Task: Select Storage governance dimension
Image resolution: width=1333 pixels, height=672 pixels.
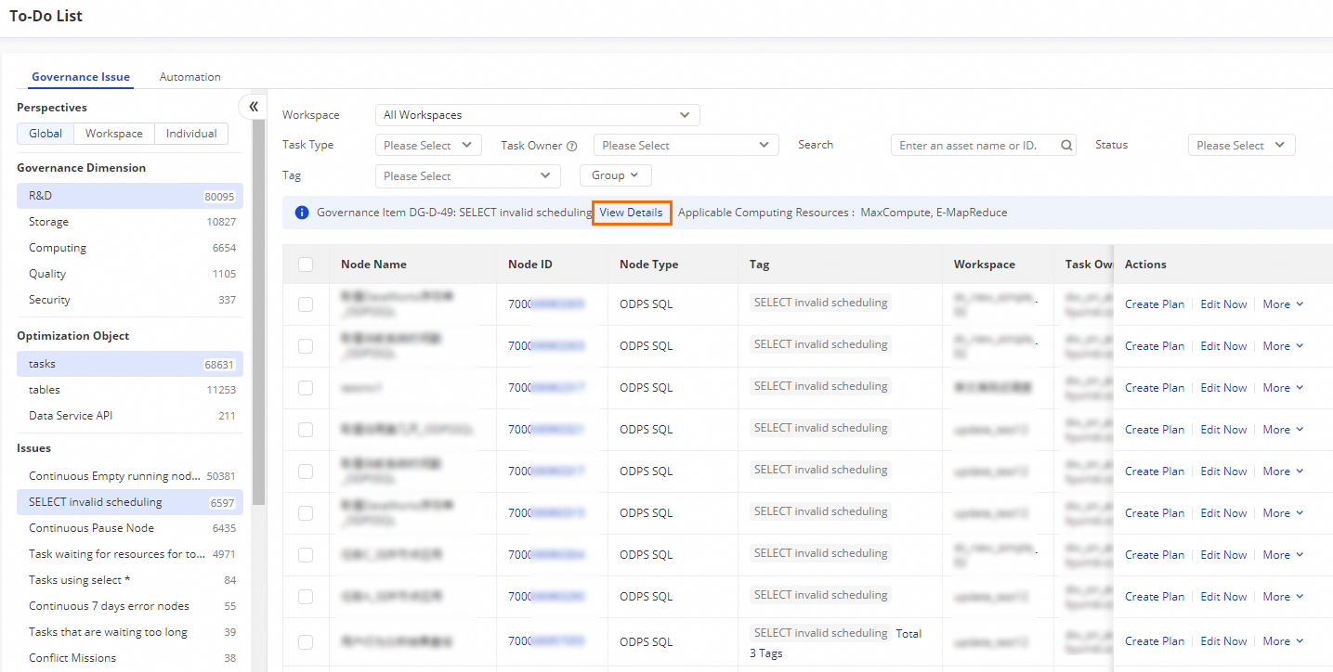Action: (x=48, y=222)
